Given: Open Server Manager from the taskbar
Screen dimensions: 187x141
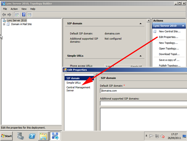Looking at the screenshot, I should pyautogui.click(x=20, y=136).
